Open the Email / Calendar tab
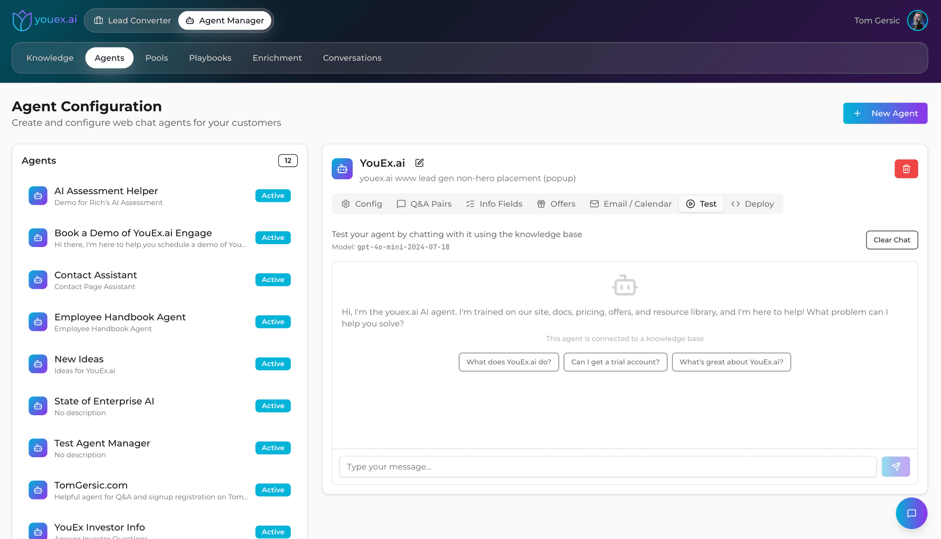The width and height of the screenshot is (941, 539). 630,204
